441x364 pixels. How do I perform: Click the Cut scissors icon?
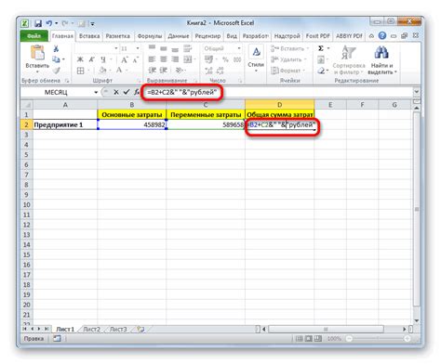[x=56, y=48]
